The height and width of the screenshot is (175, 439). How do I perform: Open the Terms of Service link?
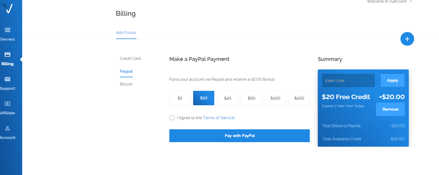pyautogui.click(x=219, y=118)
